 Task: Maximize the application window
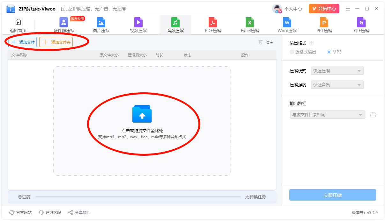[367, 9]
